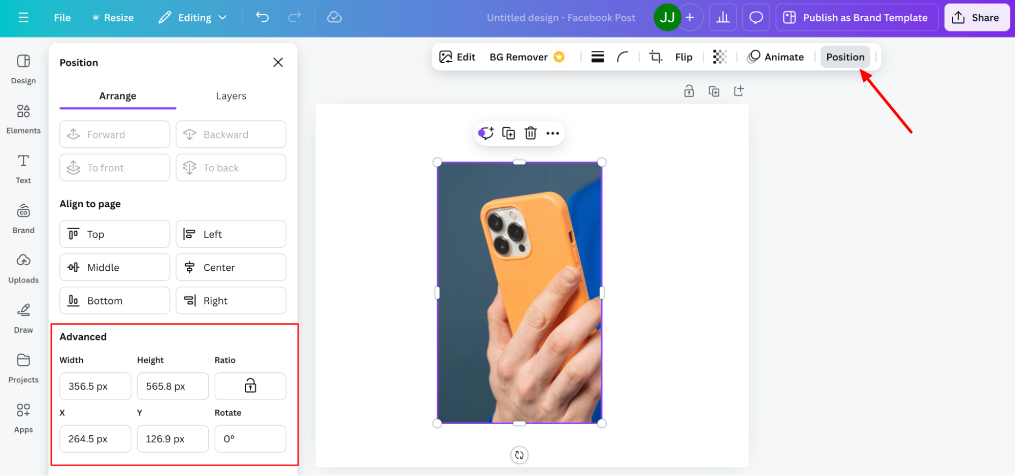Open the Design sidebar panel
1015x476 pixels.
pos(23,69)
